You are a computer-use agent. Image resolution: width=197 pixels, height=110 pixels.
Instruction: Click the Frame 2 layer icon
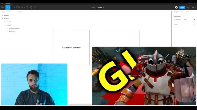tap(2, 16)
